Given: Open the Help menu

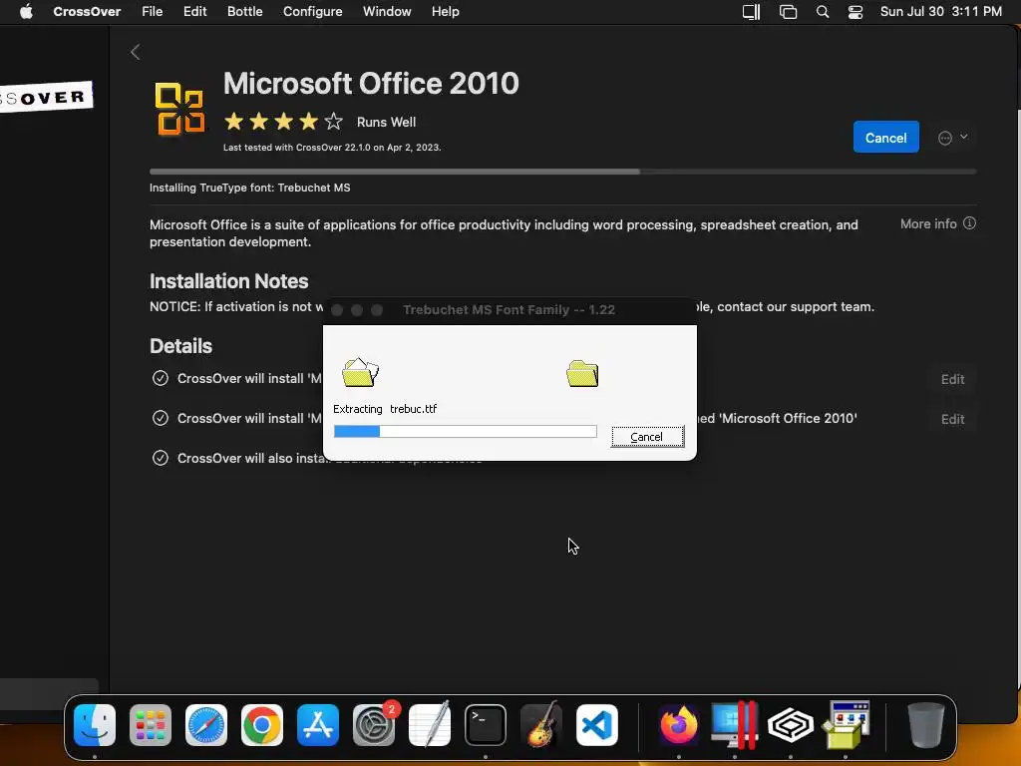Looking at the screenshot, I should coord(446,12).
